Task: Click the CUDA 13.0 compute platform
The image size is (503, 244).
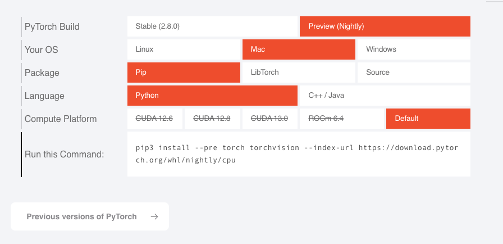Action: (269, 119)
